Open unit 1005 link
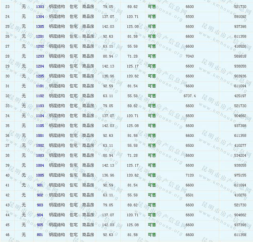This screenshot has height=242, width=253. click(x=40, y=175)
